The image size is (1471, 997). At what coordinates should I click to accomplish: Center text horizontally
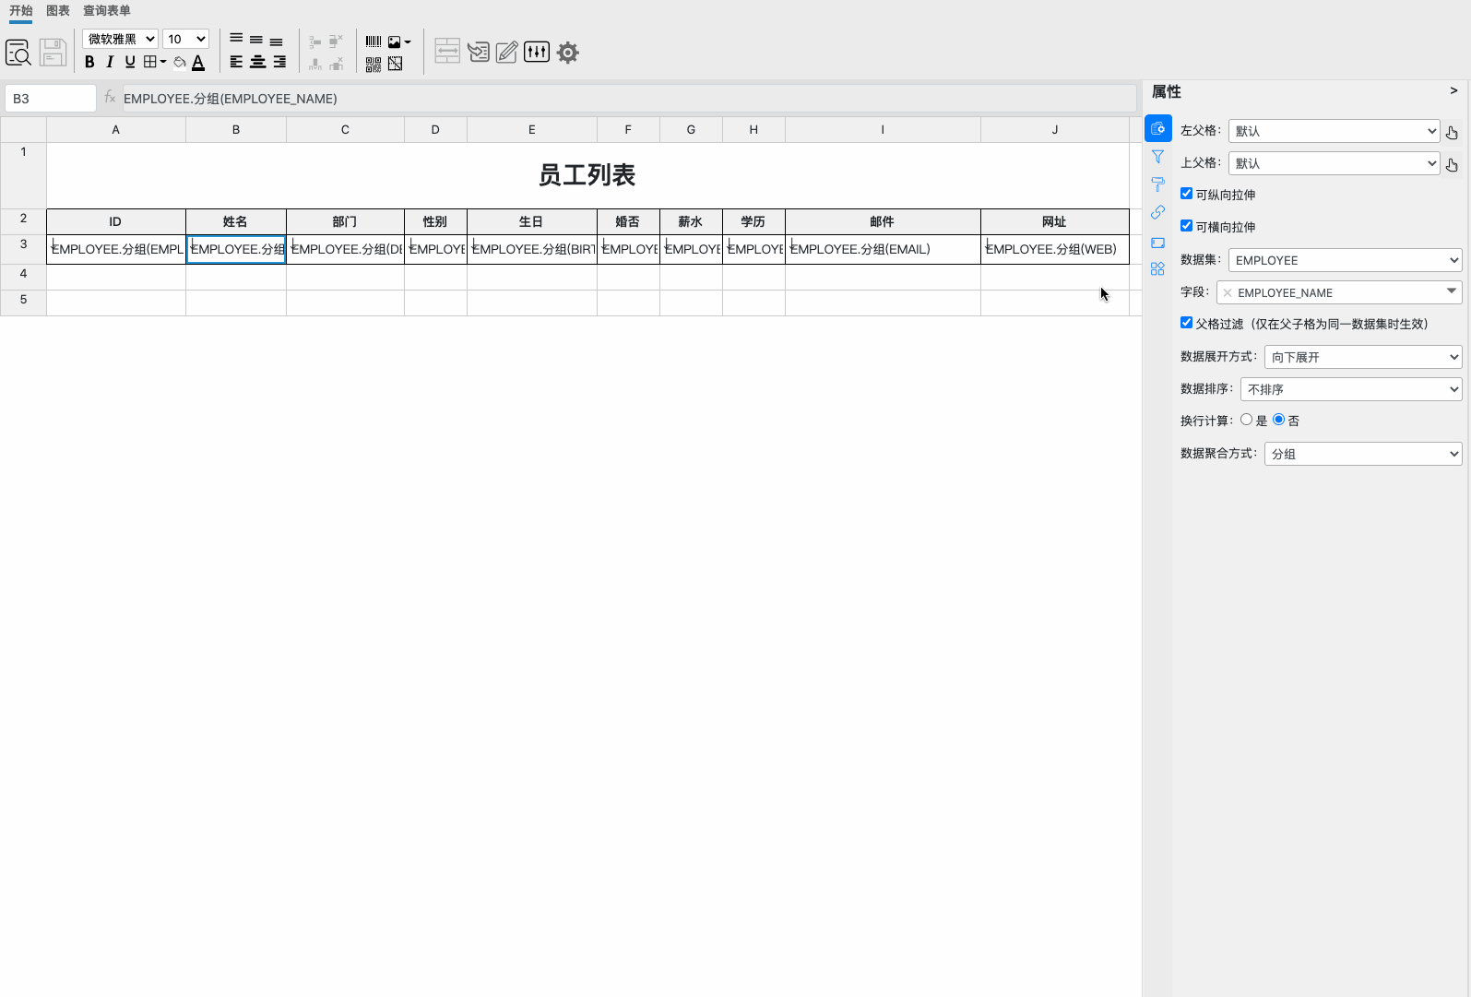coord(257,62)
